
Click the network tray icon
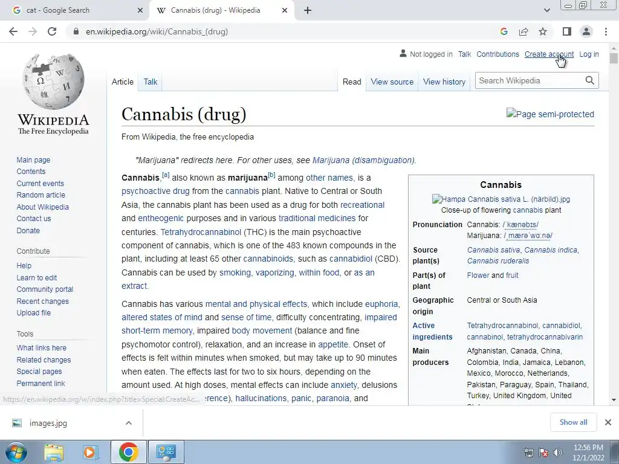tap(529, 453)
